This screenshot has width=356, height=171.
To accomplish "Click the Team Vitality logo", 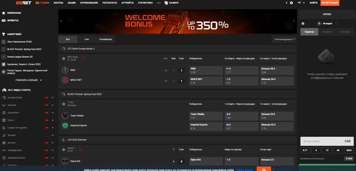I will tap(65, 116).
